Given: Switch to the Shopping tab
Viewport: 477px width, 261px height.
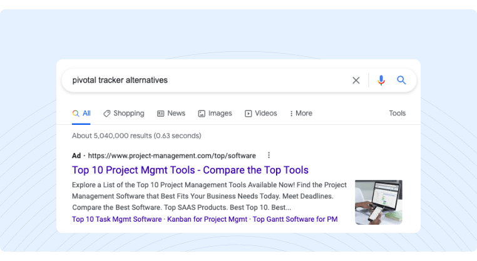Looking at the screenshot, I should point(124,113).
